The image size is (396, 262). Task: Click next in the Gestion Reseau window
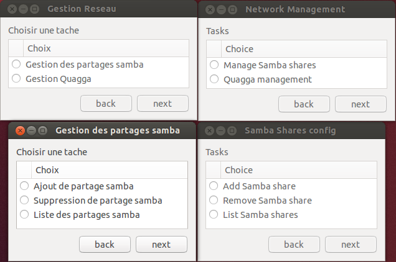coord(163,104)
